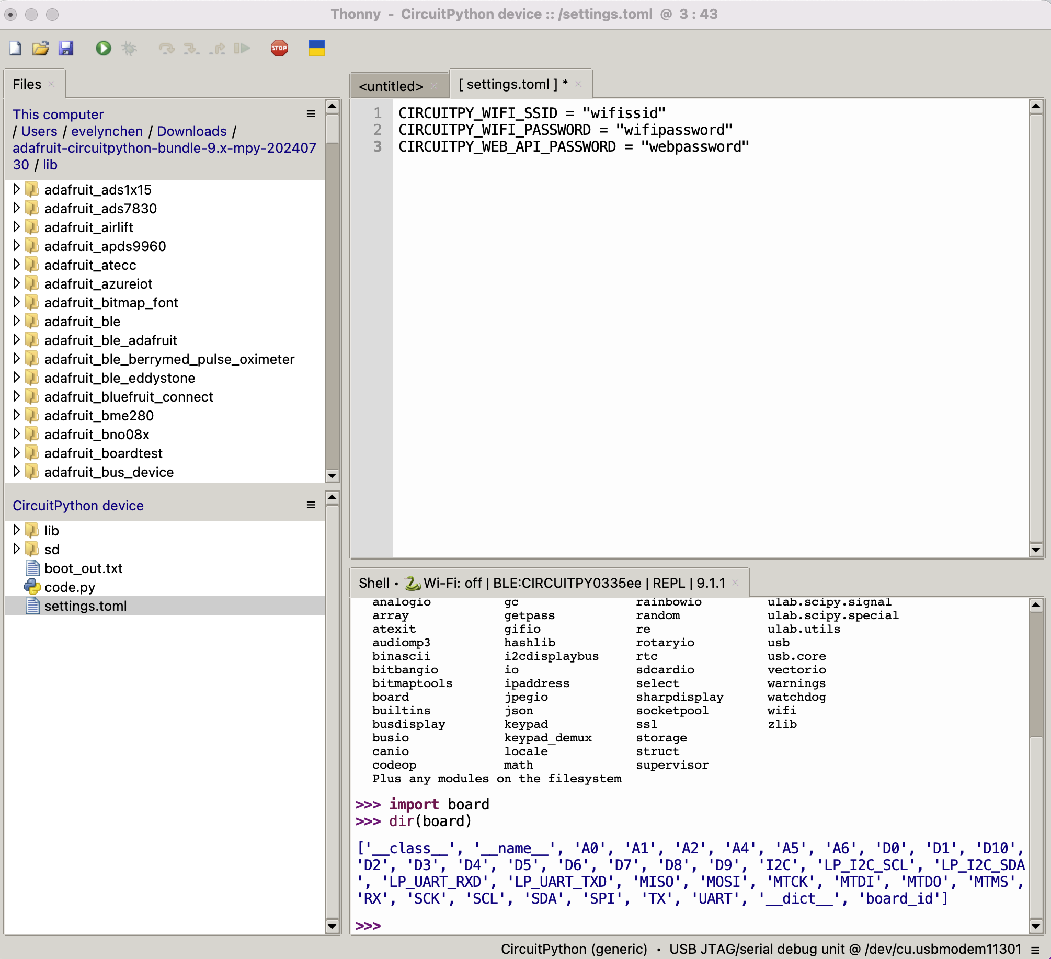This screenshot has width=1051, height=959.
Task: Select adafruit_bno08x folder row
Action: coord(165,434)
